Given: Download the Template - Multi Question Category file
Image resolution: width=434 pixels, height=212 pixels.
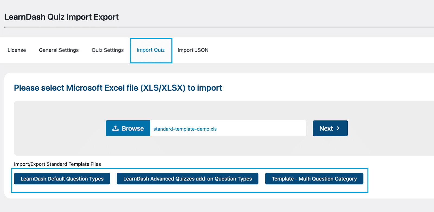Looking at the screenshot, I should click(x=314, y=179).
